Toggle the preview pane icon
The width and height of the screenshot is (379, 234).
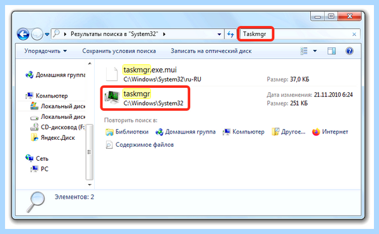click(x=332, y=51)
